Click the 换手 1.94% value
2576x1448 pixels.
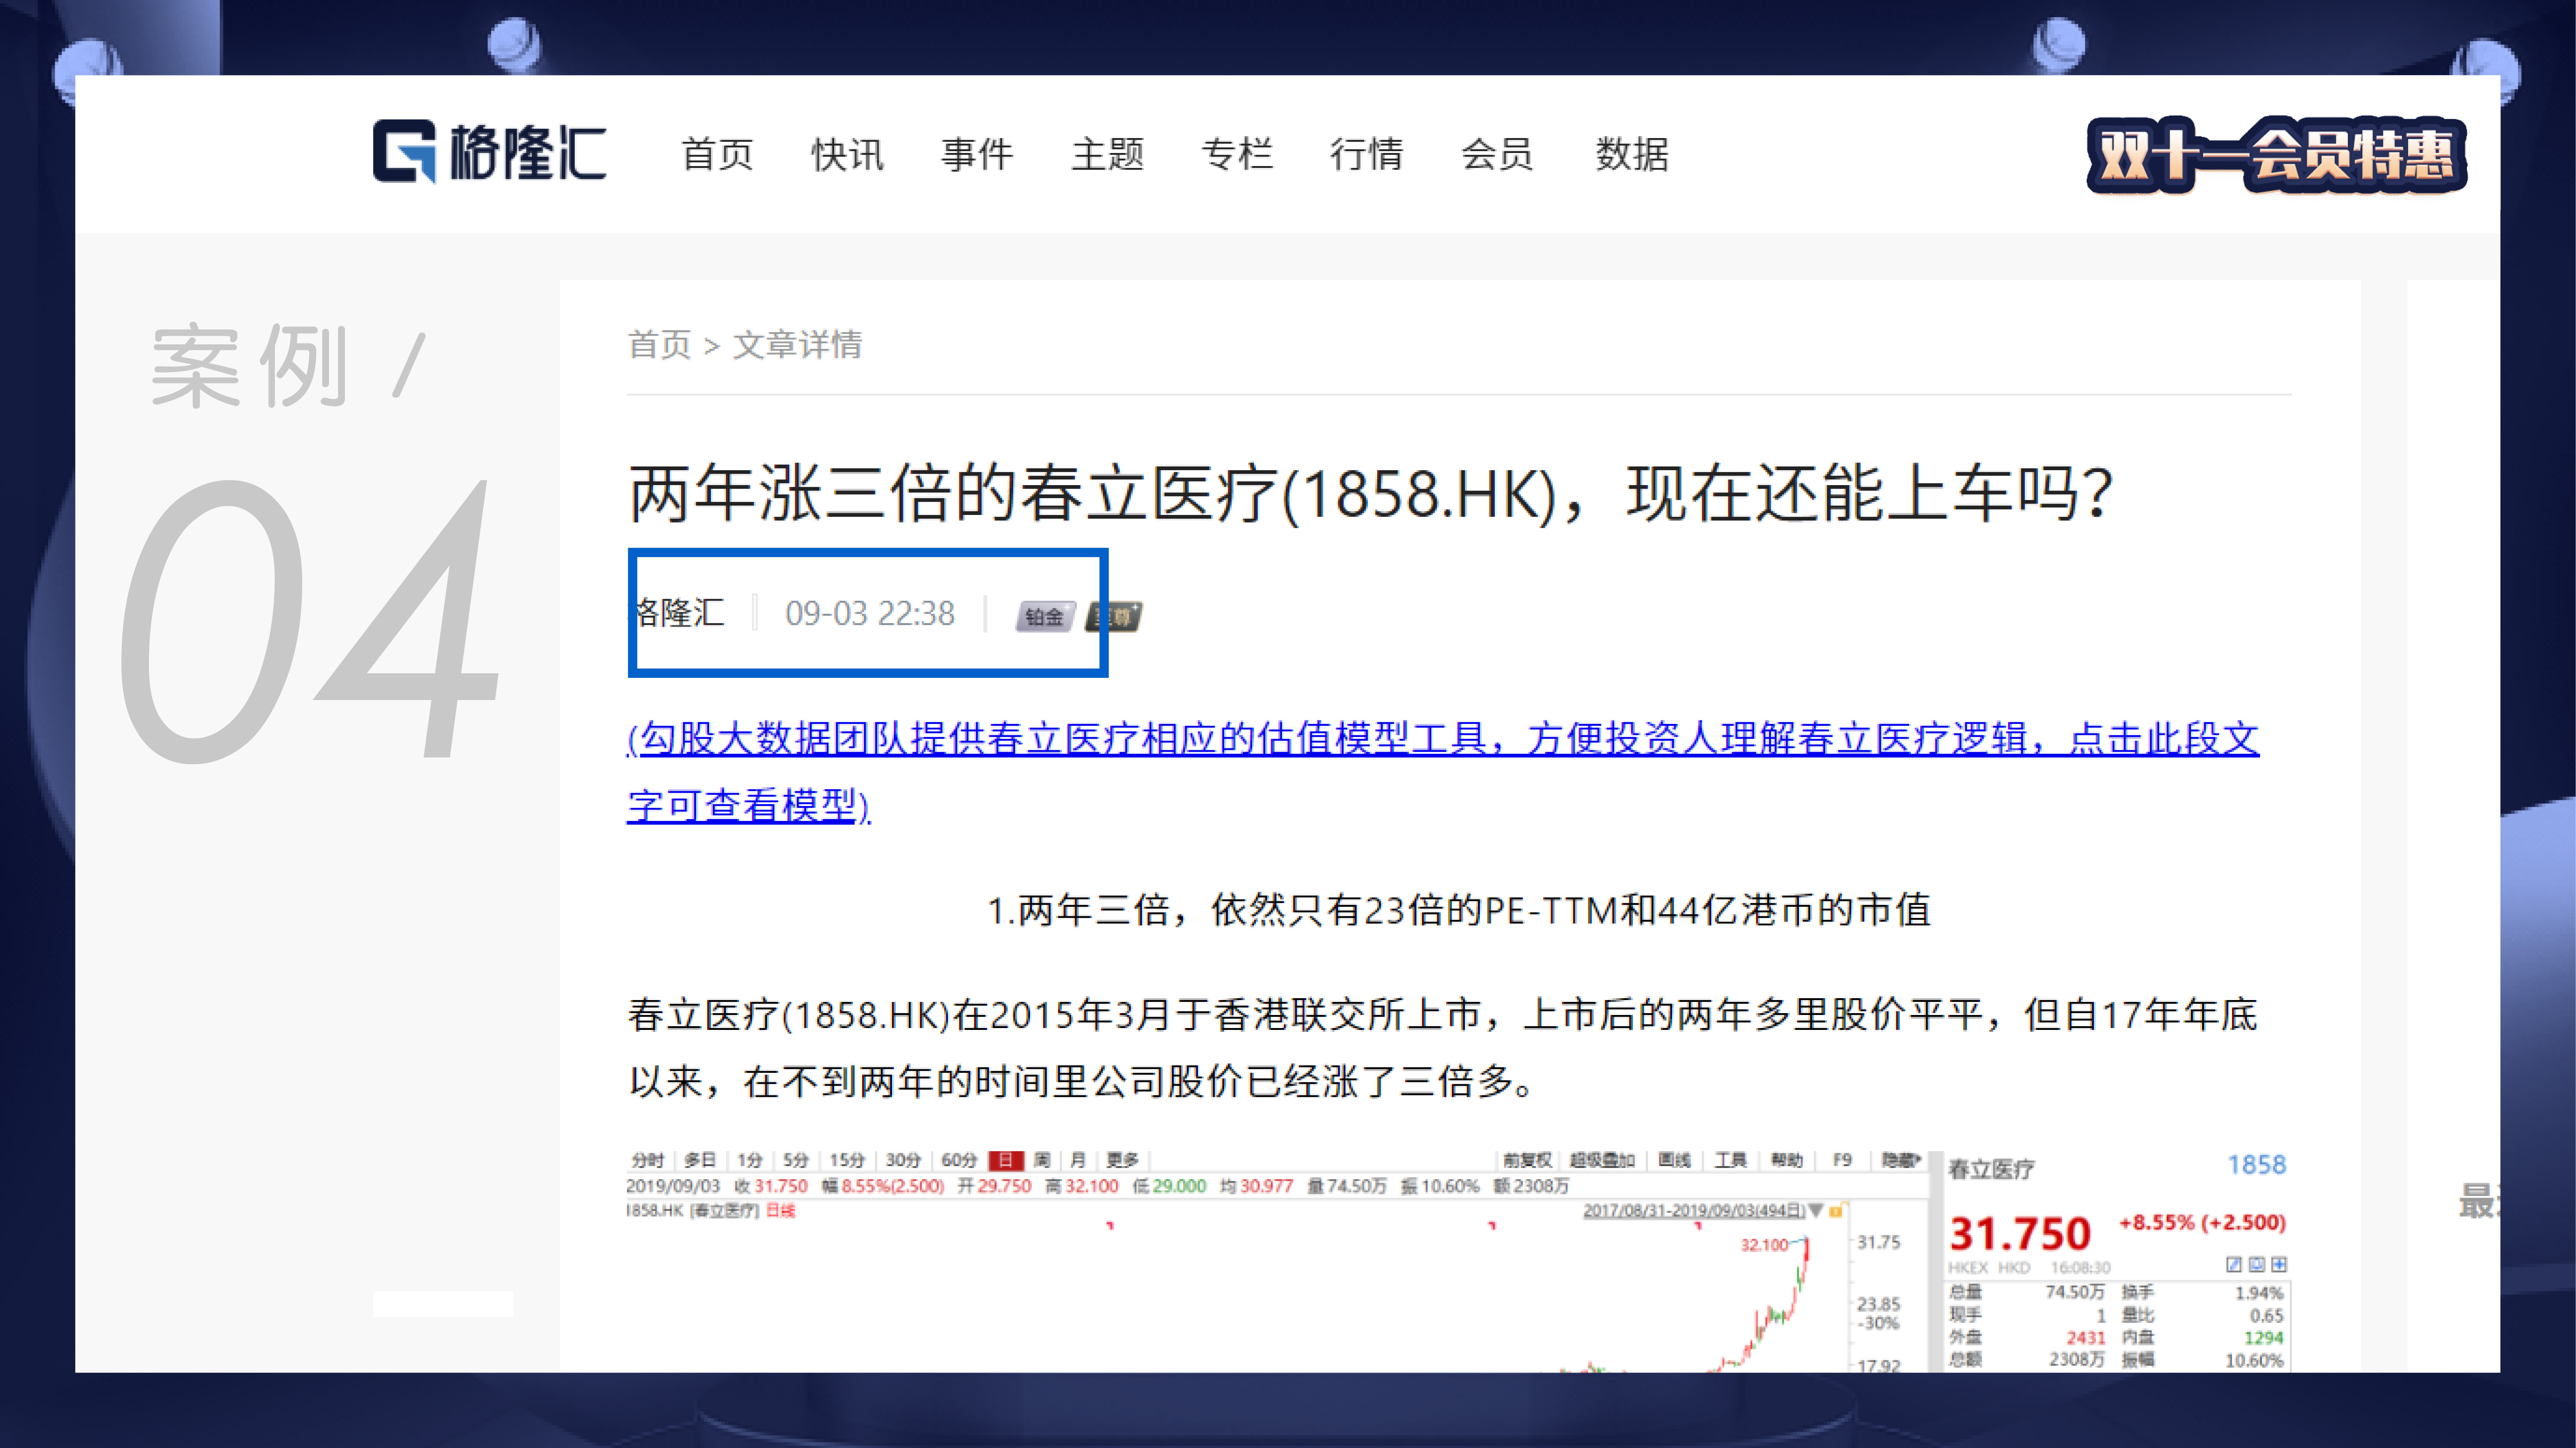tap(2259, 1293)
